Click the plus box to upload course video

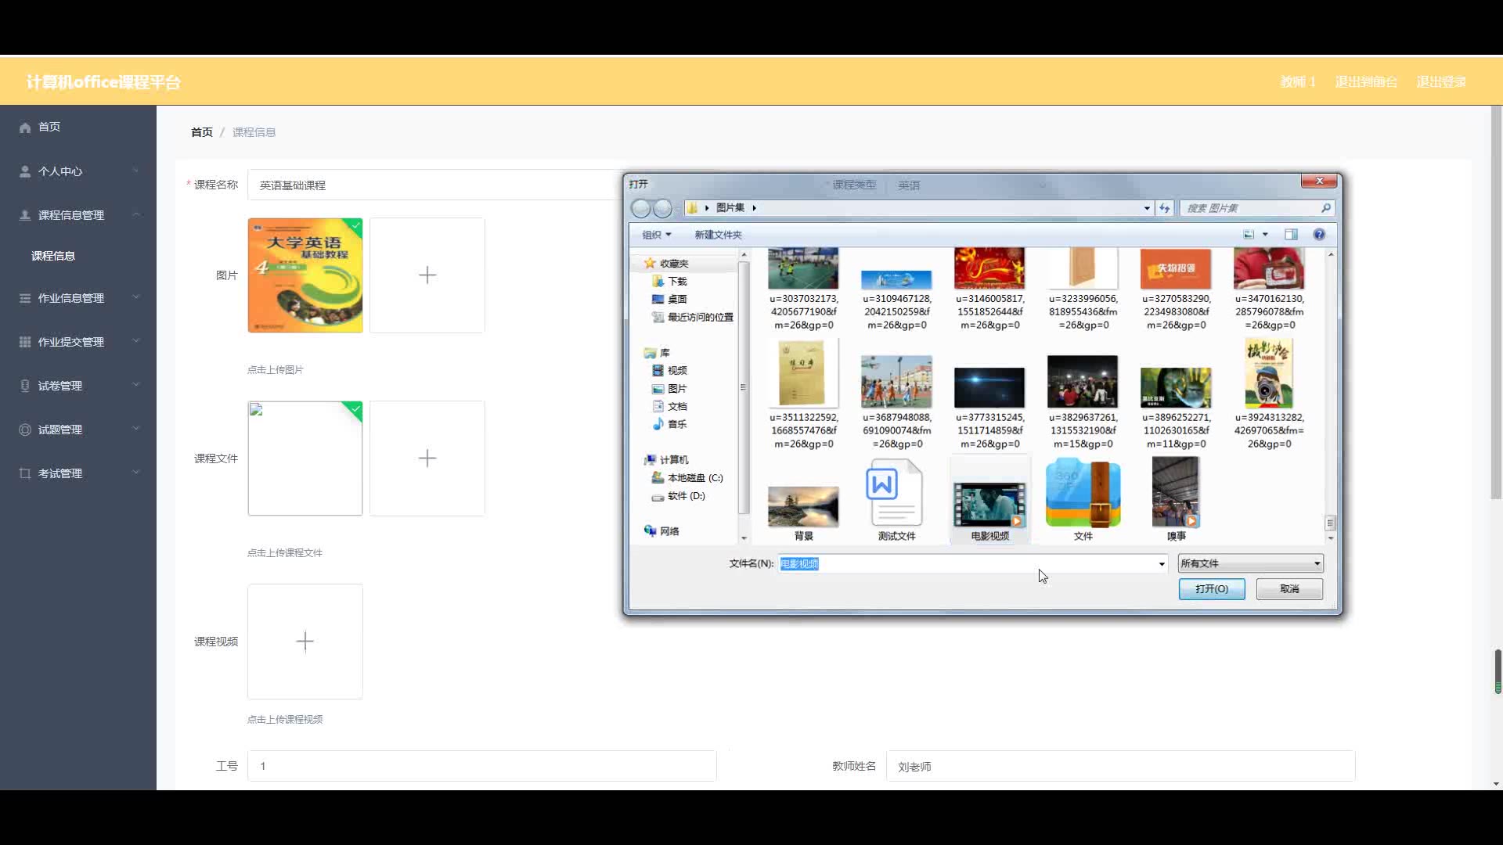(x=305, y=642)
